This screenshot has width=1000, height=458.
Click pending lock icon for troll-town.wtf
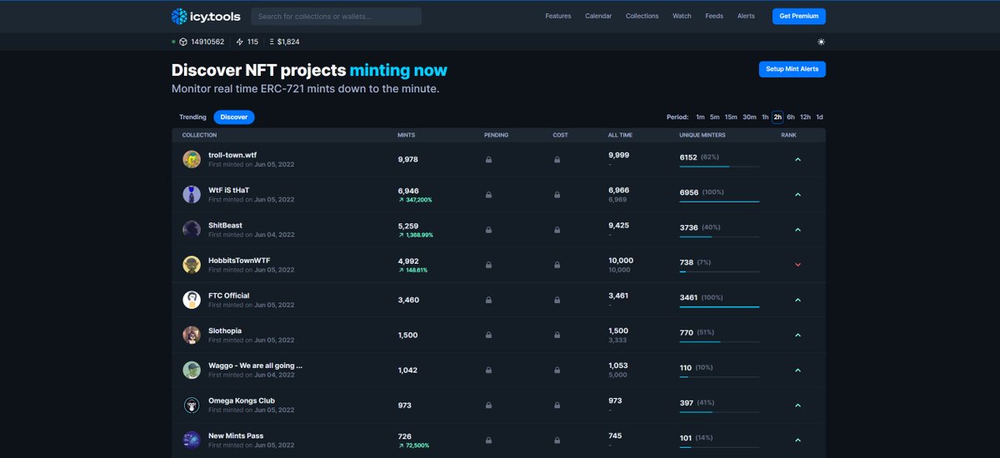click(488, 159)
